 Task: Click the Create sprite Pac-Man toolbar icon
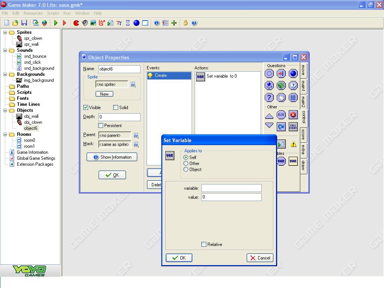coord(76,23)
